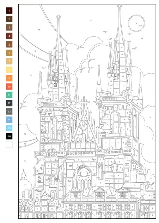Click the sun circle labeled 8
The width and height of the screenshot is (159, 223).
click(136, 23)
